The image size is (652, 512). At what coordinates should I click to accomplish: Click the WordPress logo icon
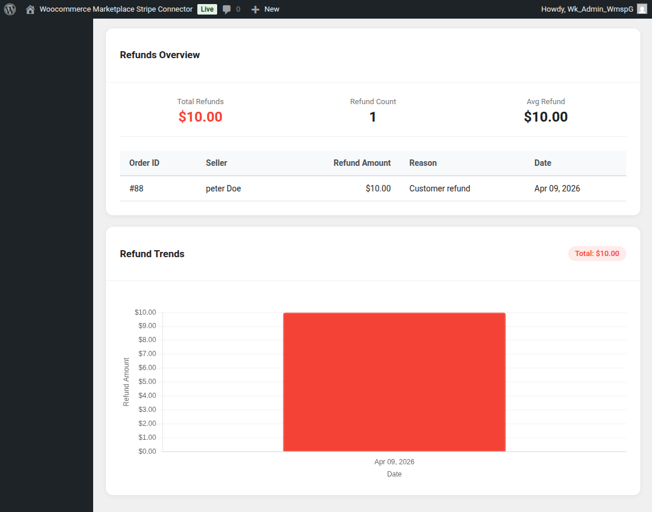(x=10, y=9)
